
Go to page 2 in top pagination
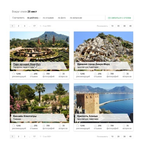click(x=19, y=26)
